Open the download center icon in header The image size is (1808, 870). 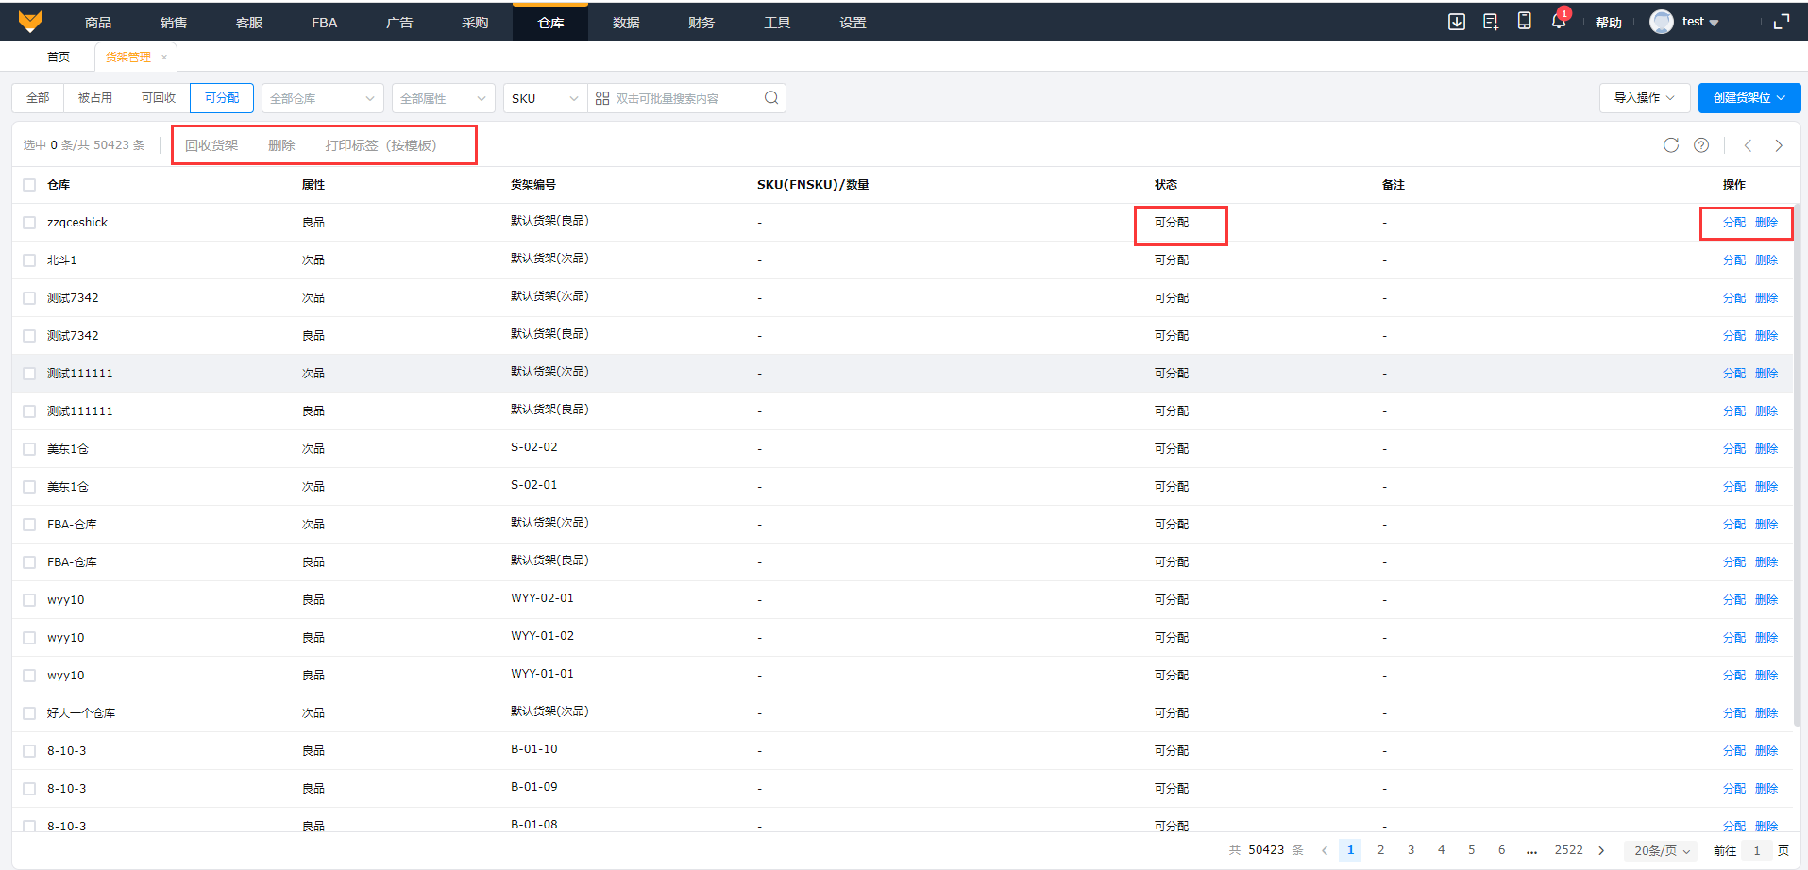tap(1457, 21)
